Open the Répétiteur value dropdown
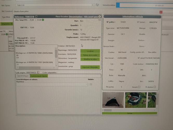 pyautogui.click(x=86, y=84)
